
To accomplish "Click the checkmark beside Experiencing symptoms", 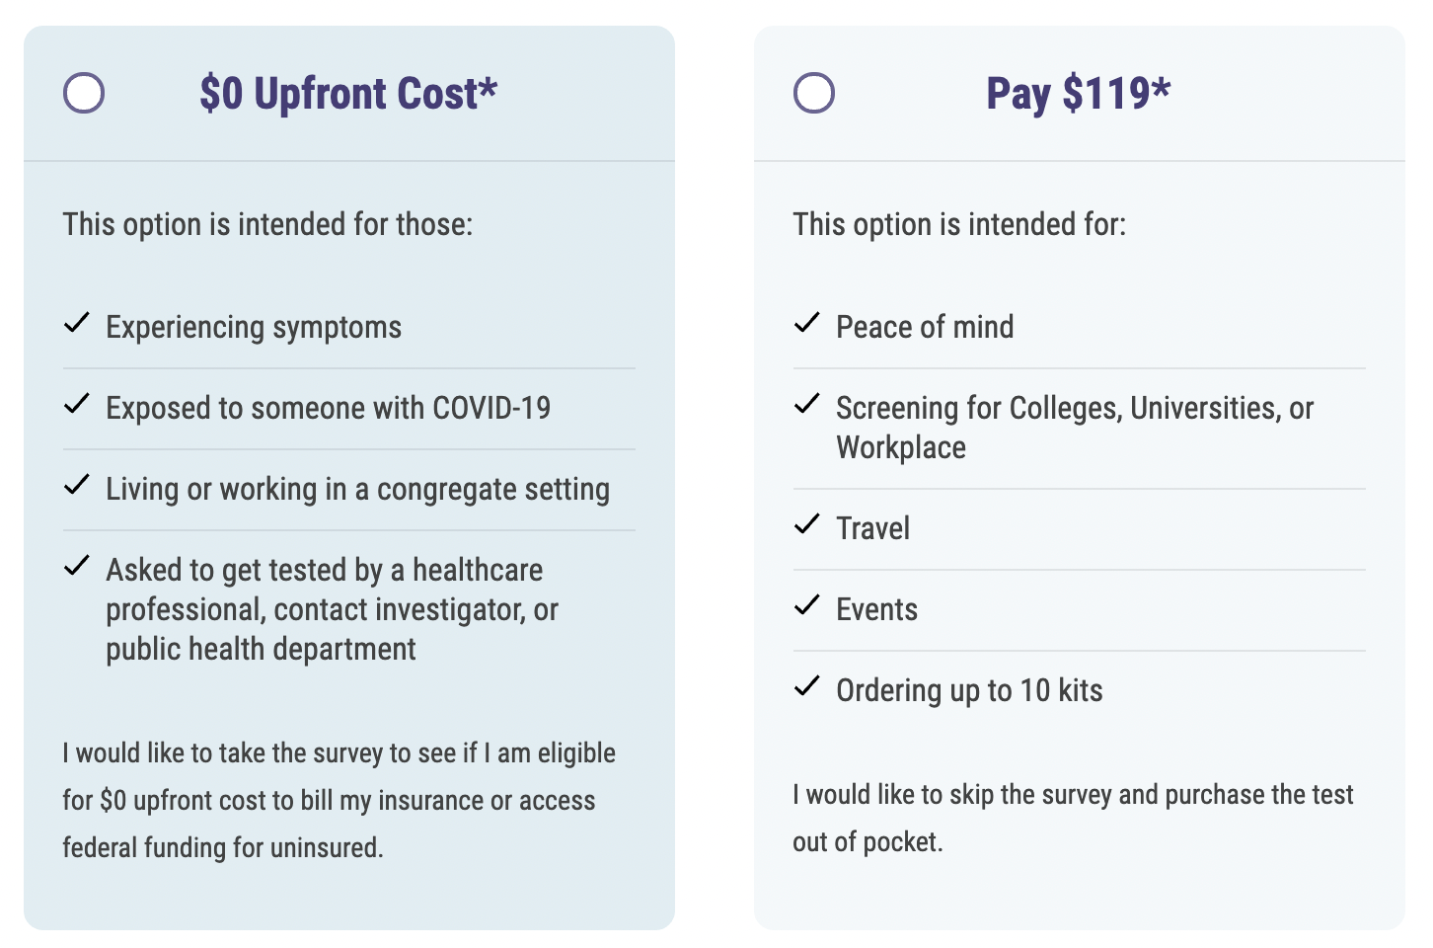I will [77, 324].
